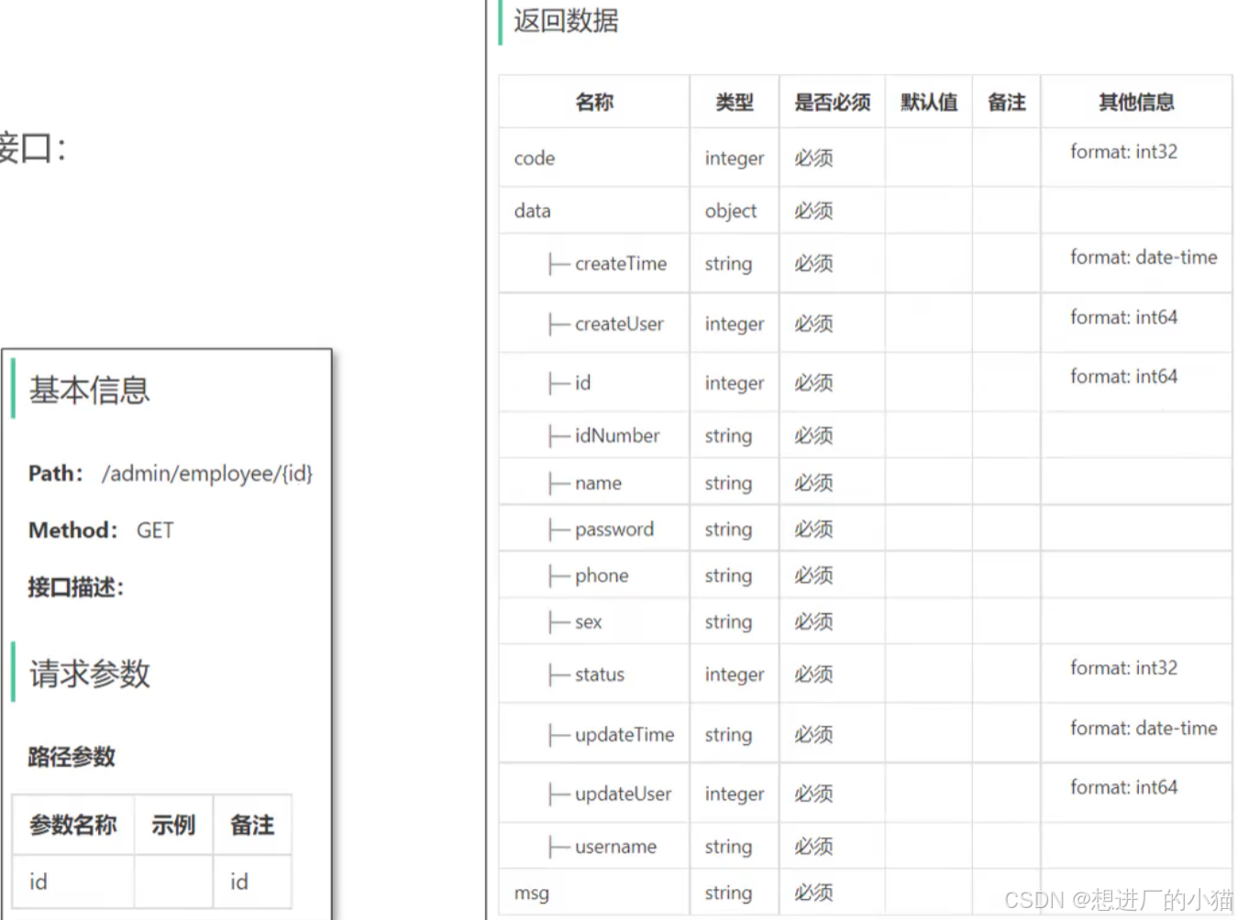Click the status field name
1237x920 pixels.
[x=599, y=674]
